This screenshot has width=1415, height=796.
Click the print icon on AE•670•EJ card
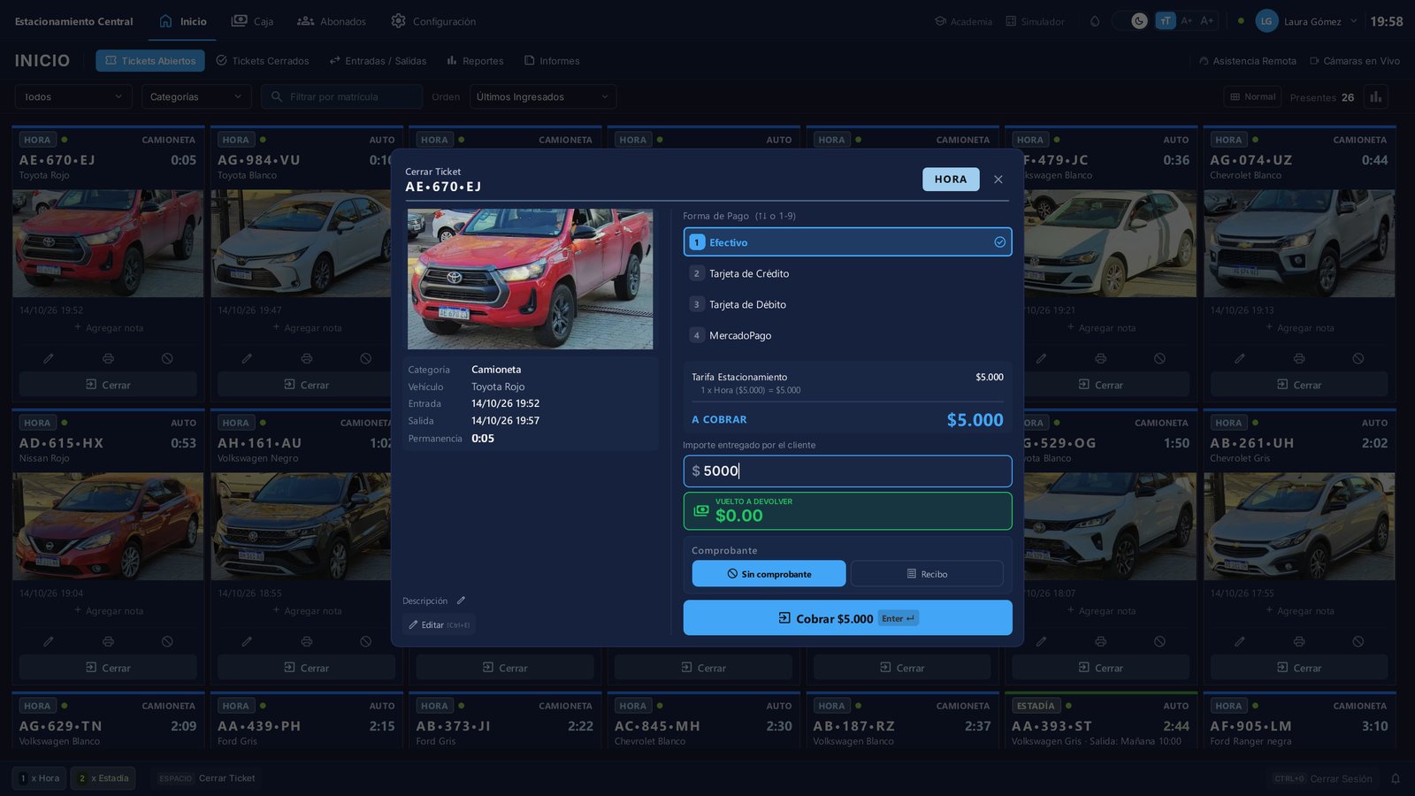tap(108, 358)
